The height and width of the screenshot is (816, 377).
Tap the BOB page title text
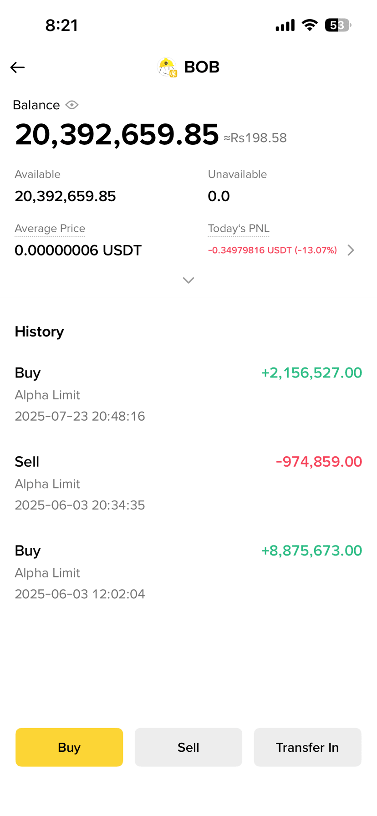(202, 67)
